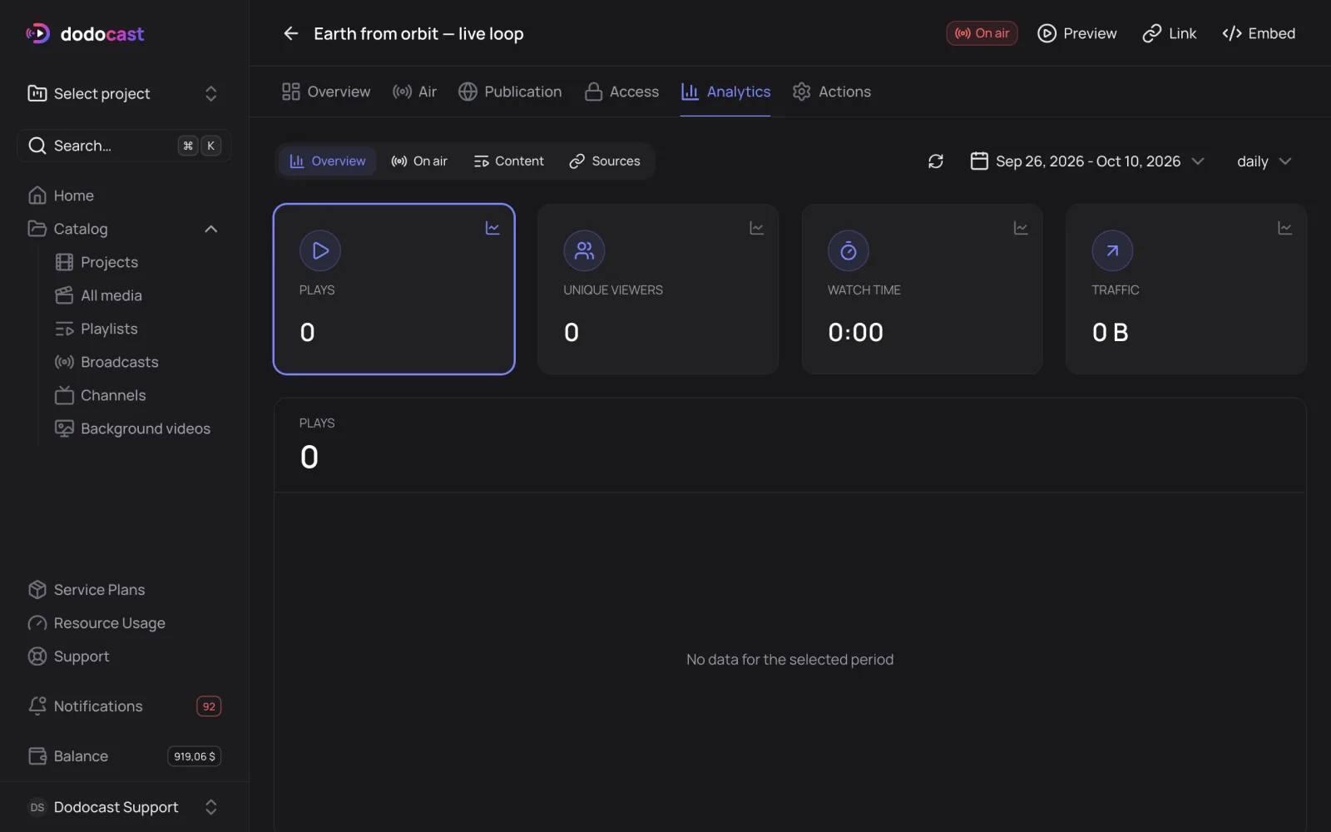This screenshot has height=832, width=1331.
Task: Change the daily interval dropdown
Action: [x=1264, y=161]
